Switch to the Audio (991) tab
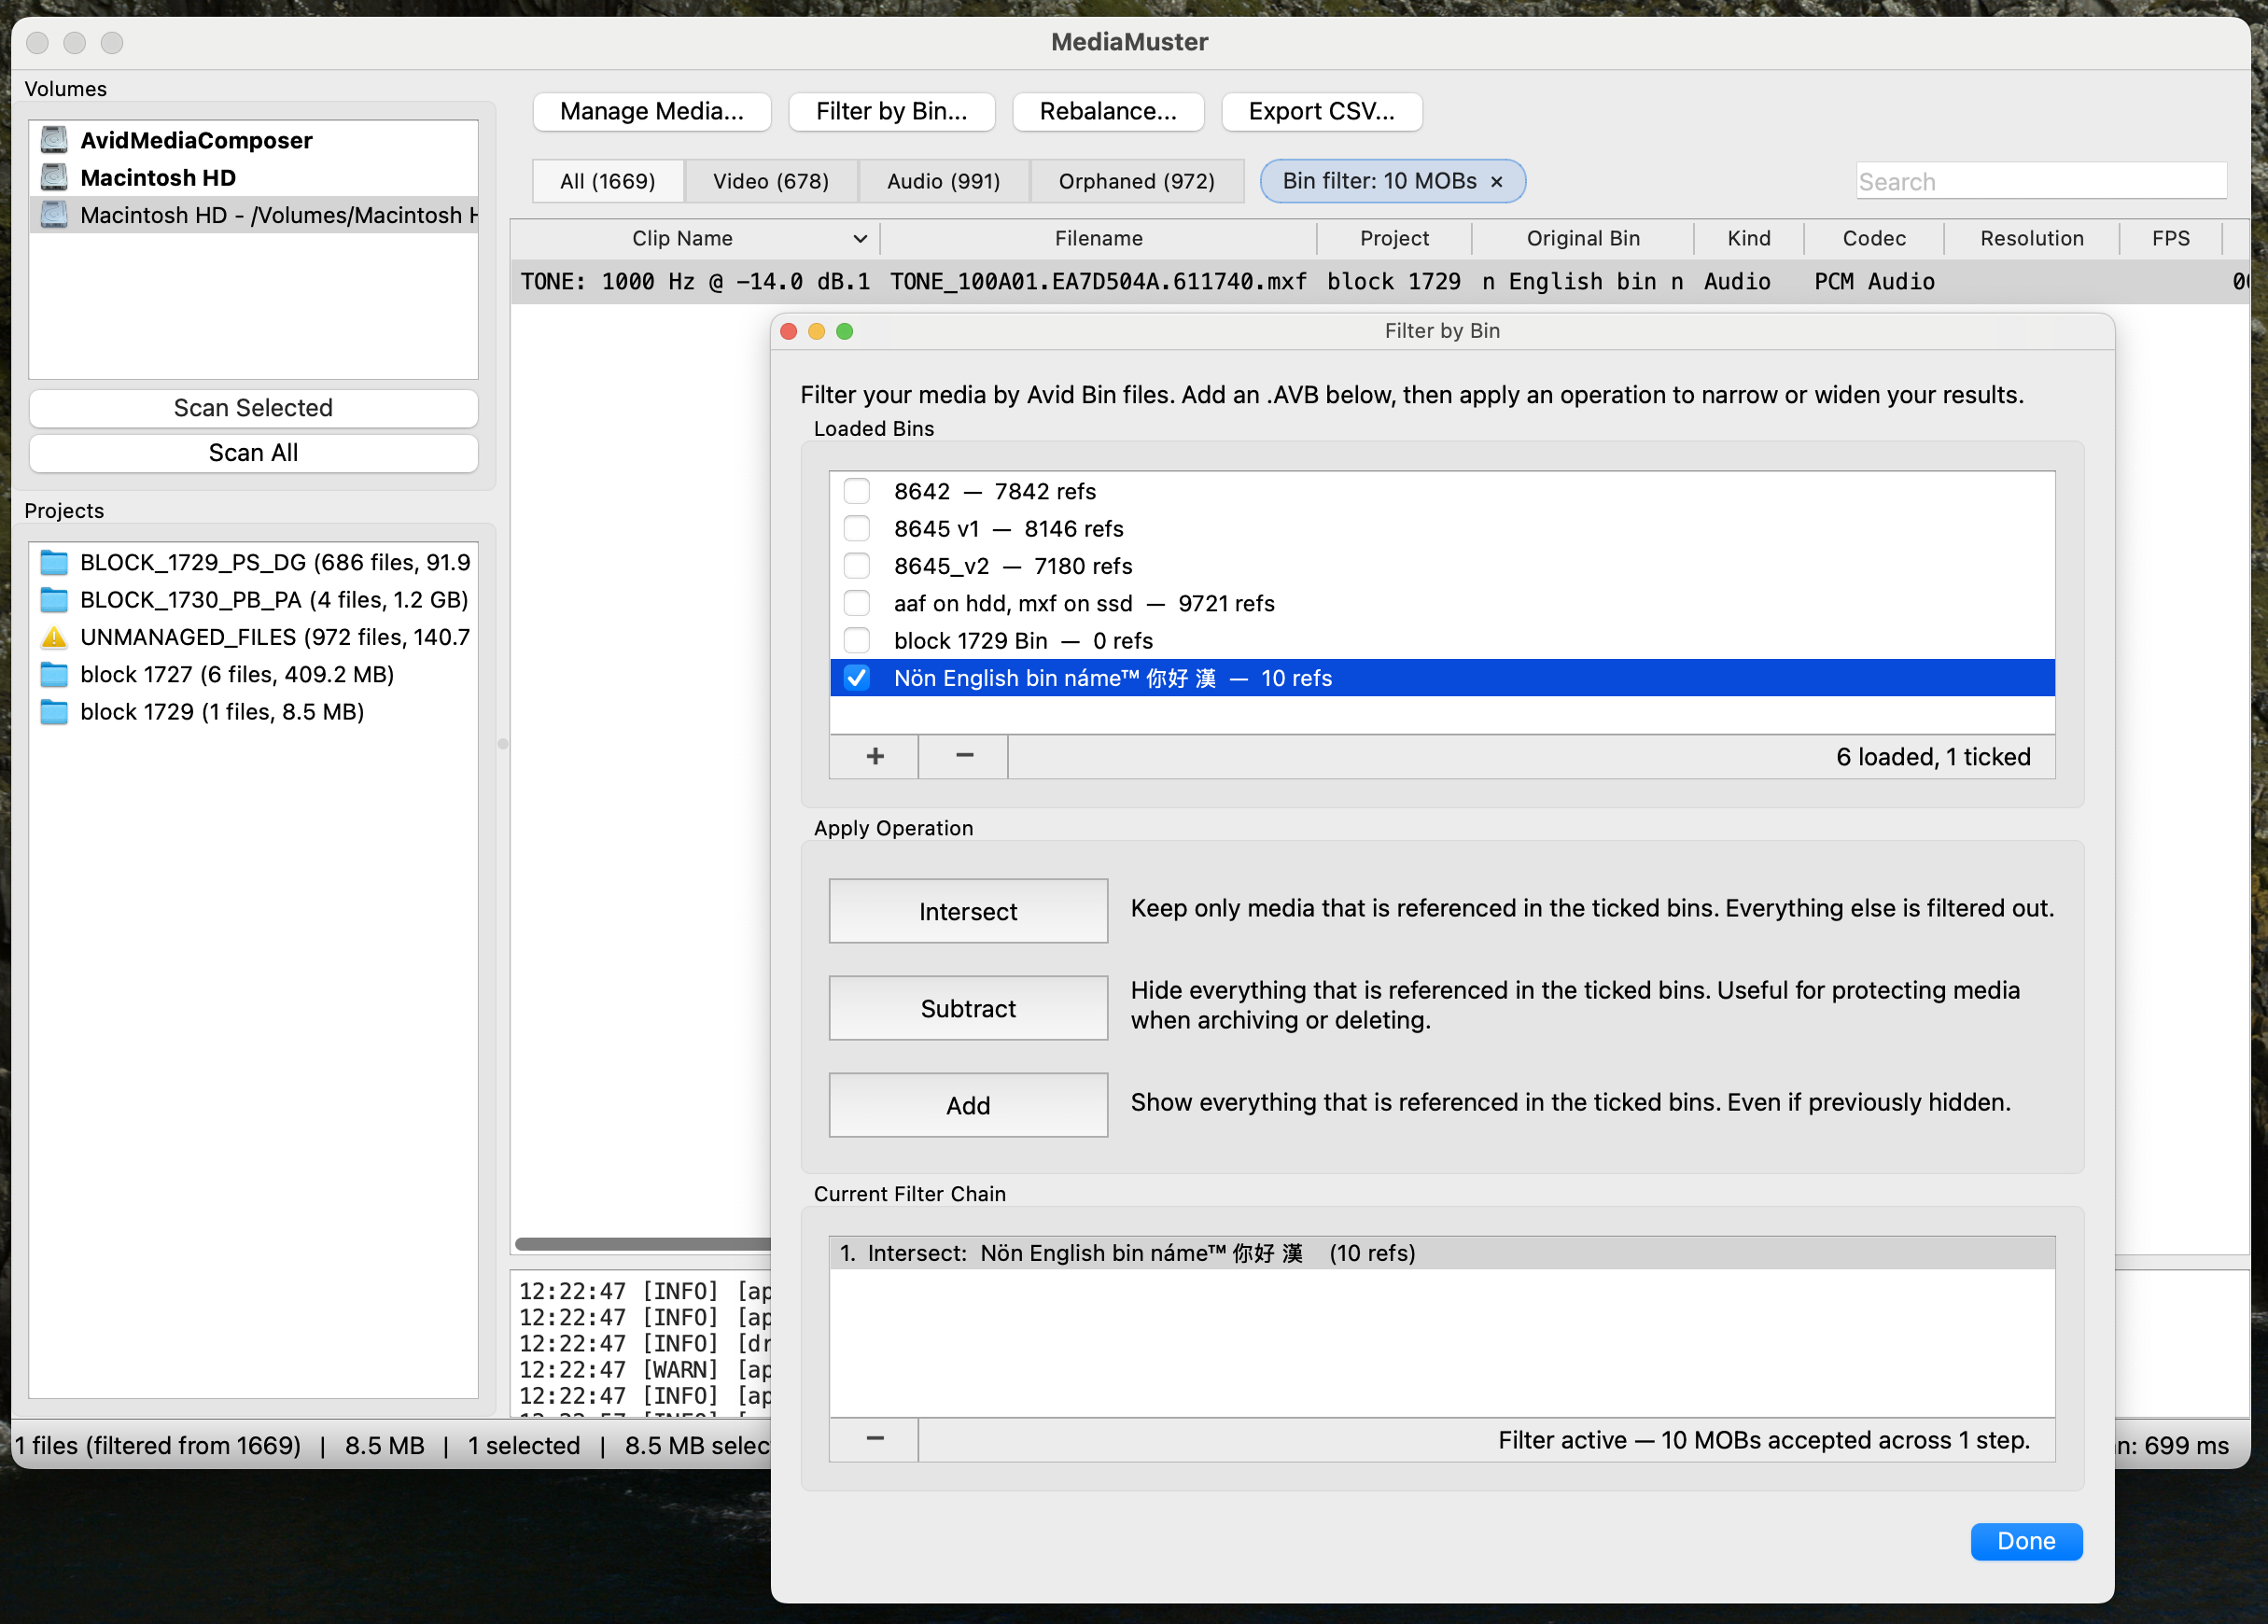The height and width of the screenshot is (1624, 2268). [x=944, y=181]
